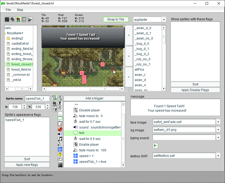Add a speech bubble text trigger icon
This screenshot has width=225, height=183.
click(60, 119)
